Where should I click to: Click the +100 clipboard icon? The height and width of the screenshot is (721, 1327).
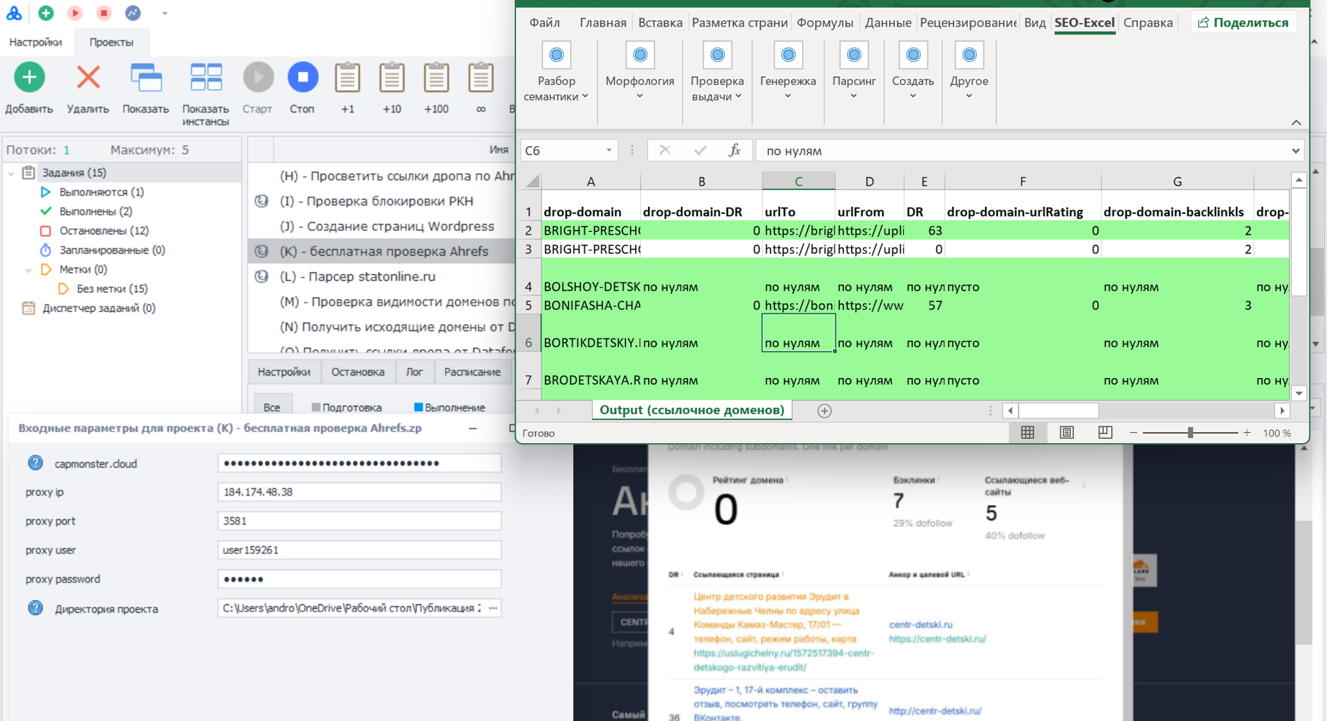point(436,77)
